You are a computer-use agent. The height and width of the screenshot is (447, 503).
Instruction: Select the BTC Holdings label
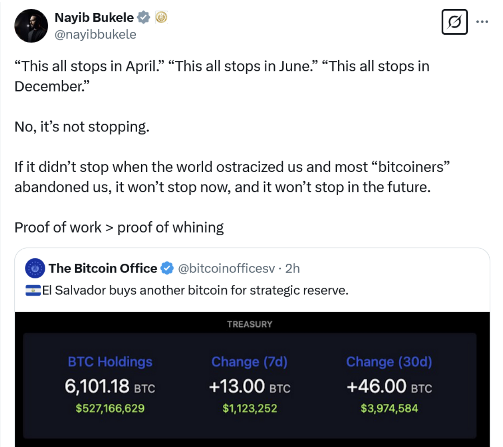[110, 362]
